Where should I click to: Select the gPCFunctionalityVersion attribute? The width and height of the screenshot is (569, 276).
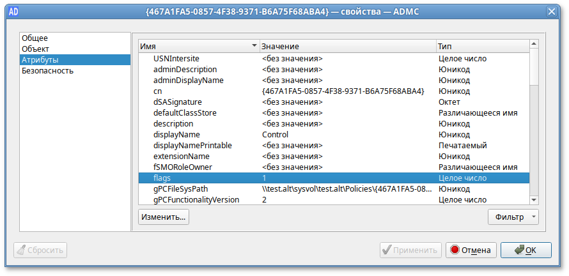(x=334, y=200)
